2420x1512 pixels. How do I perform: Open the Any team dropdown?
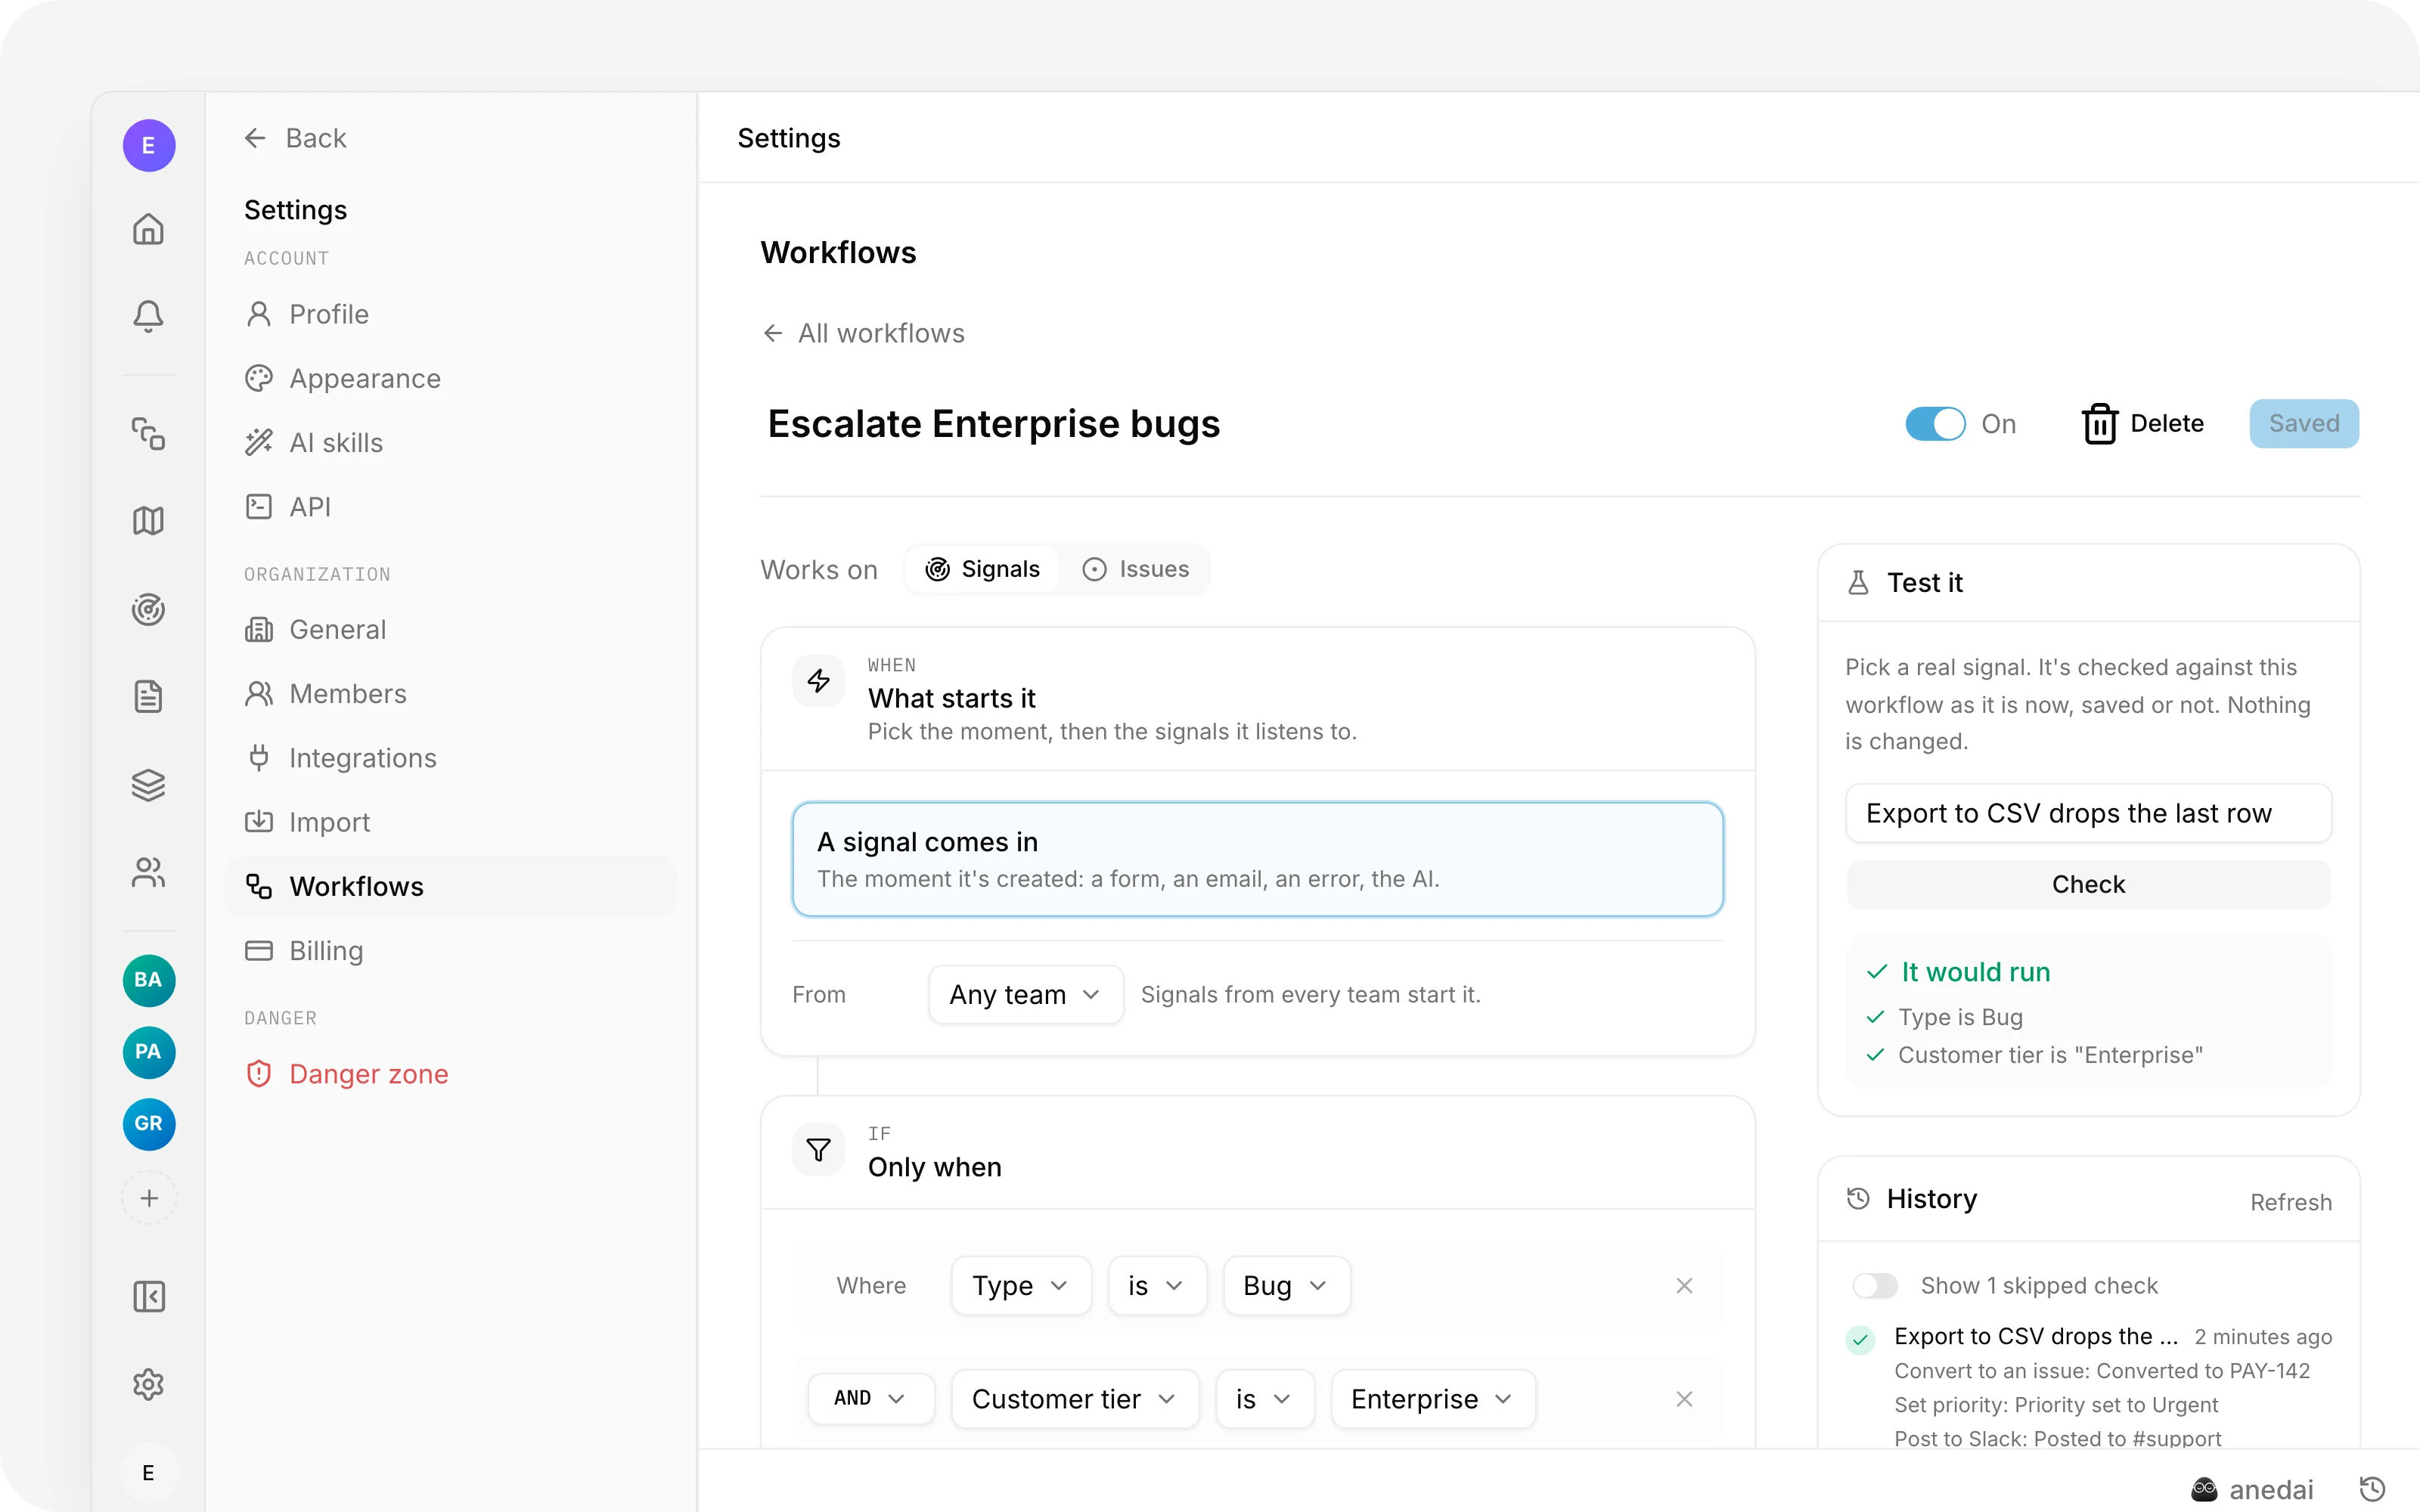(1025, 995)
